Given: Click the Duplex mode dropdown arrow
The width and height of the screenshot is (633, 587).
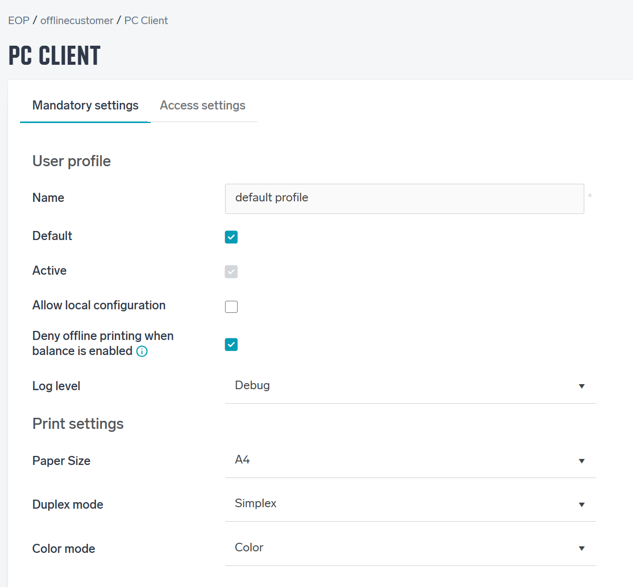Looking at the screenshot, I should (x=581, y=505).
